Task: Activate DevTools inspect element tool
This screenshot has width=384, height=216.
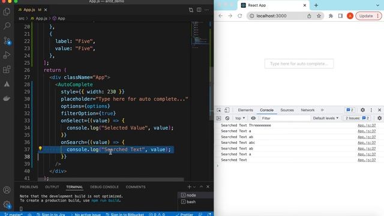Action: [x=218, y=110]
